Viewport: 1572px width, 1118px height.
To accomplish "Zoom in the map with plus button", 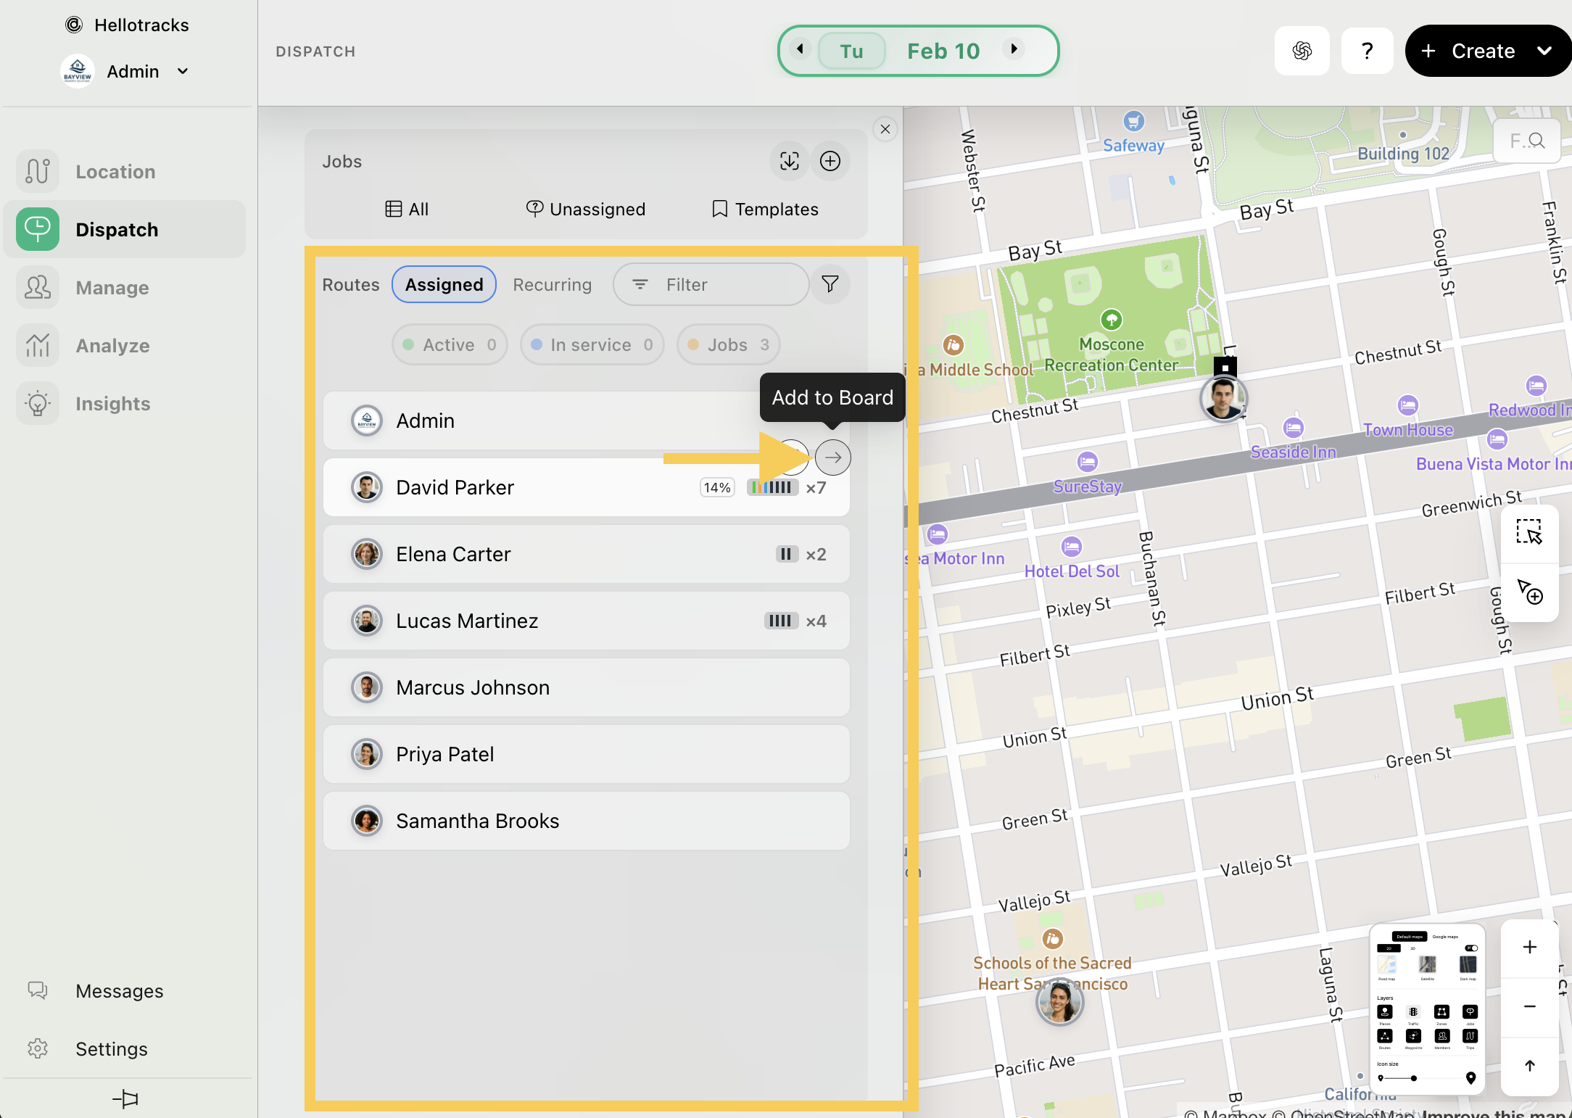I will [x=1530, y=947].
